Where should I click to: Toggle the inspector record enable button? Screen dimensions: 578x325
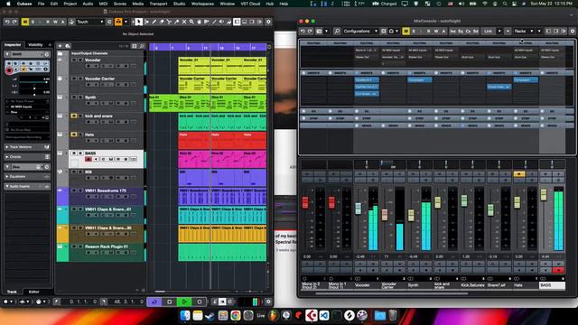[x=9, y=70]
